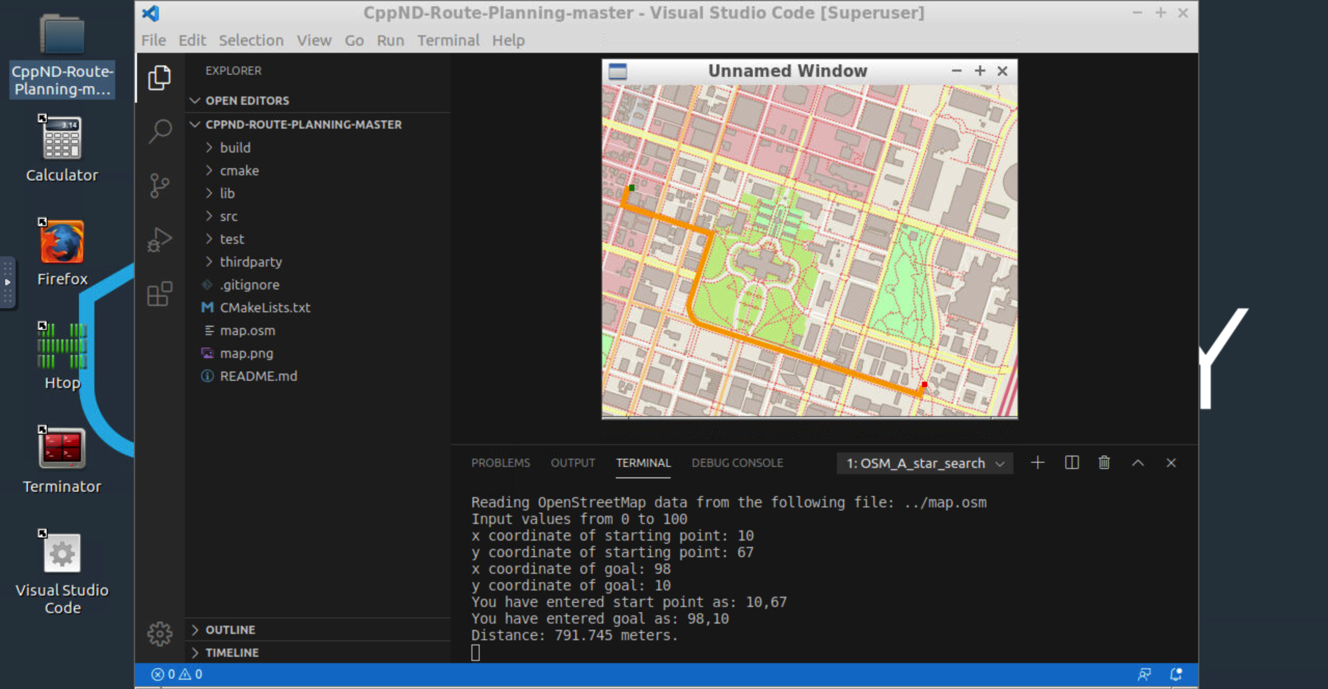Screen dimensions: 1328x689
Task: Expand the build folder
Action: coord(318,148)
